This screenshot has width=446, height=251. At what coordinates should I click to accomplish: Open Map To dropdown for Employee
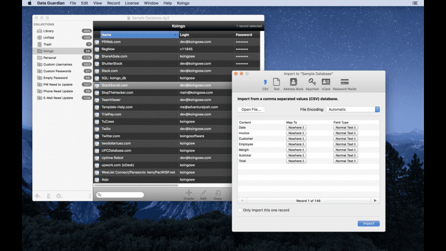point(296,144)
